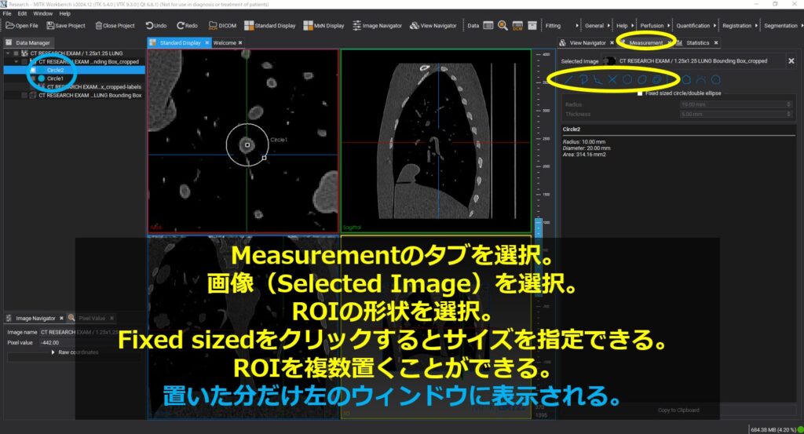Select the polygon measurement tool
This screenshot has width=804, height=434.
coord(686,79)
